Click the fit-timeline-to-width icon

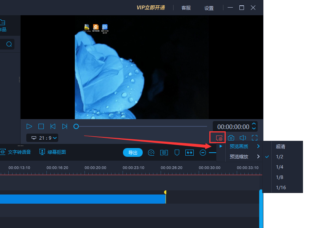189,152
